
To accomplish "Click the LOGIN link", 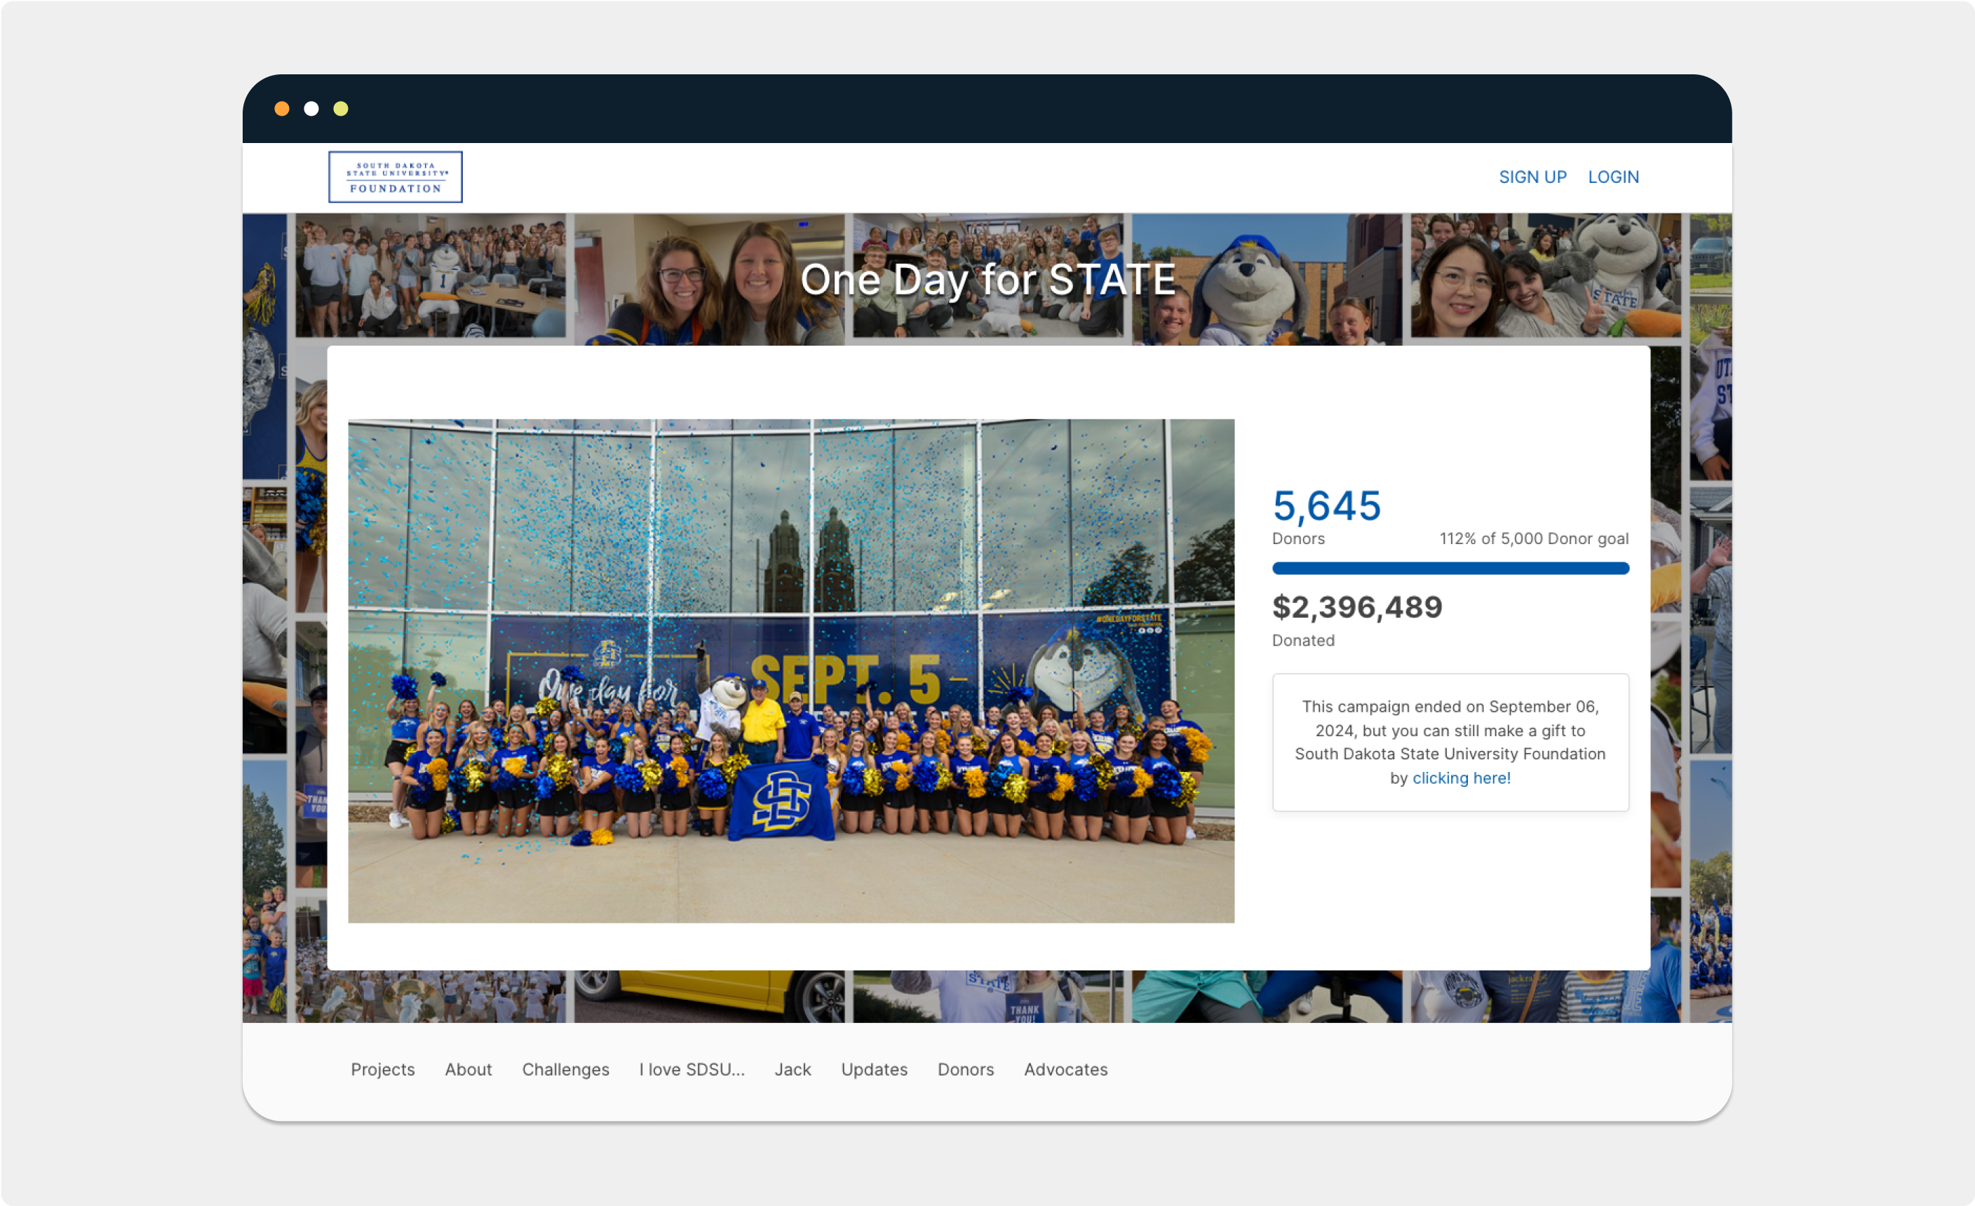I will [1612, 177].
